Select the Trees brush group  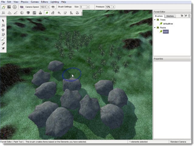click(x=163, y=20)
